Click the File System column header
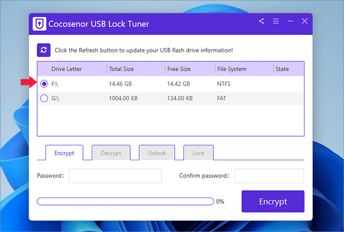The height and width of the screenshot is (232, 344). pyautogui.click(x=232, y=69)
